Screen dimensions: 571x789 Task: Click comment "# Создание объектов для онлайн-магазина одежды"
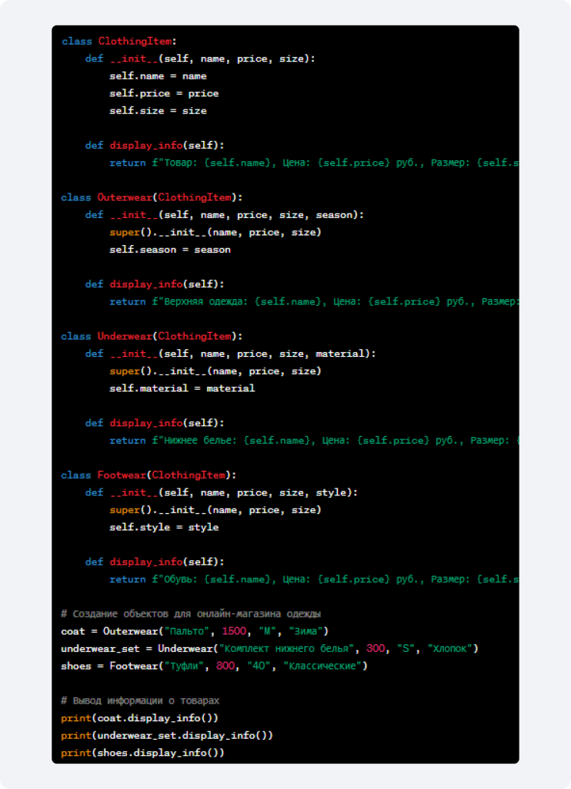[x=191, y=614]
